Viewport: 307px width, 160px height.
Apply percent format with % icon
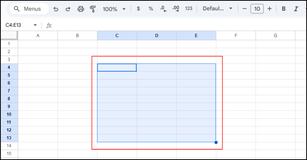(x=151, y=9)
